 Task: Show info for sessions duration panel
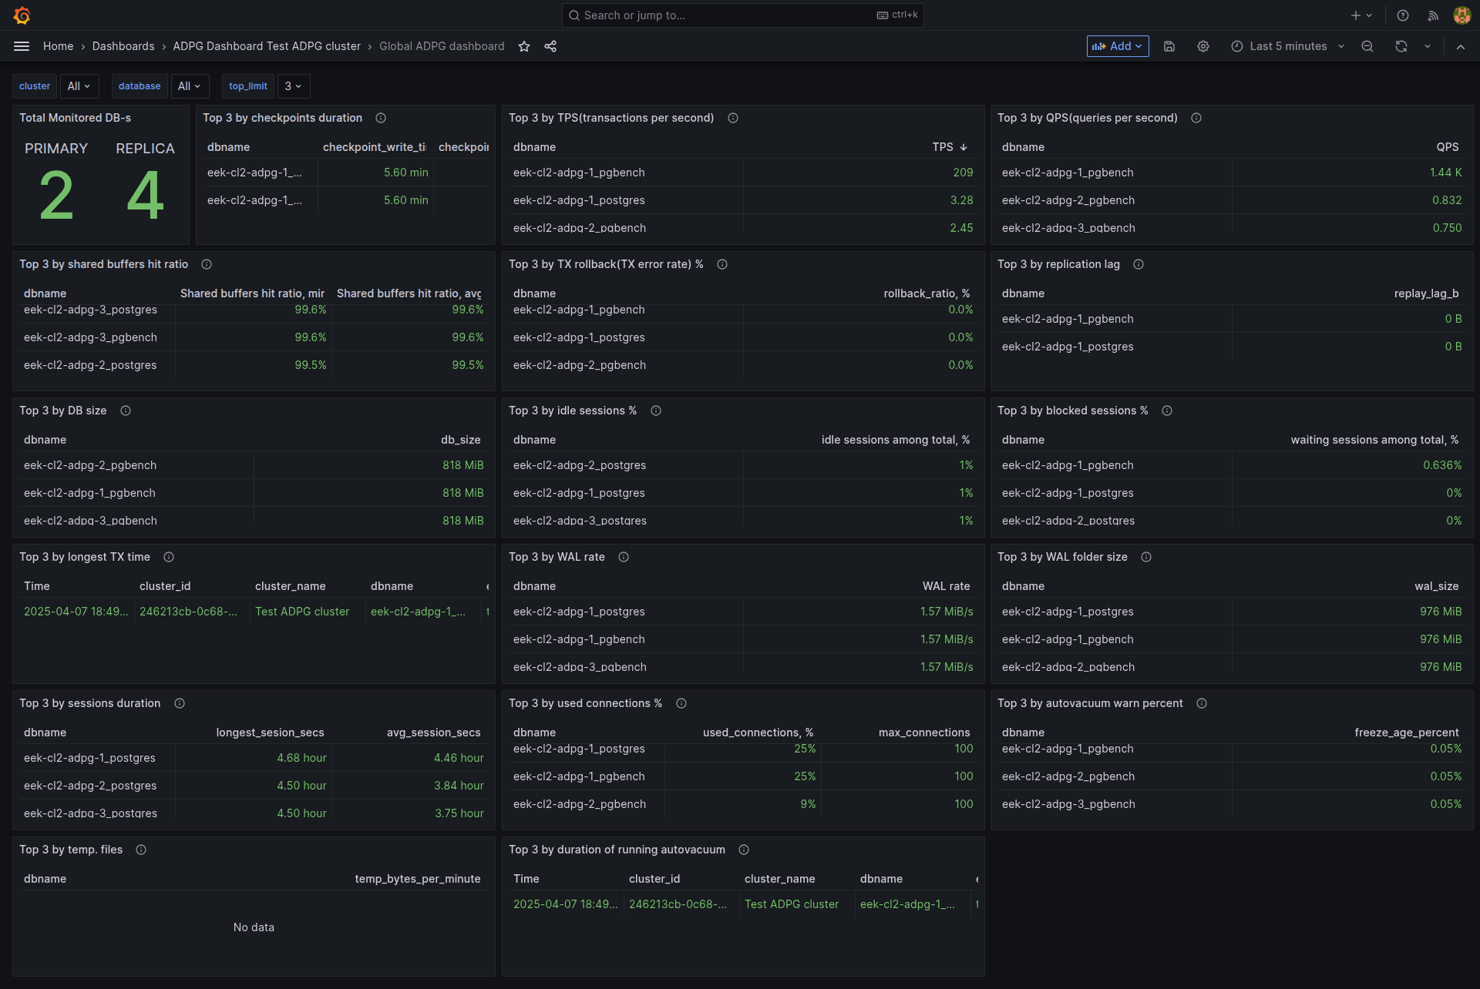(180, 703)
